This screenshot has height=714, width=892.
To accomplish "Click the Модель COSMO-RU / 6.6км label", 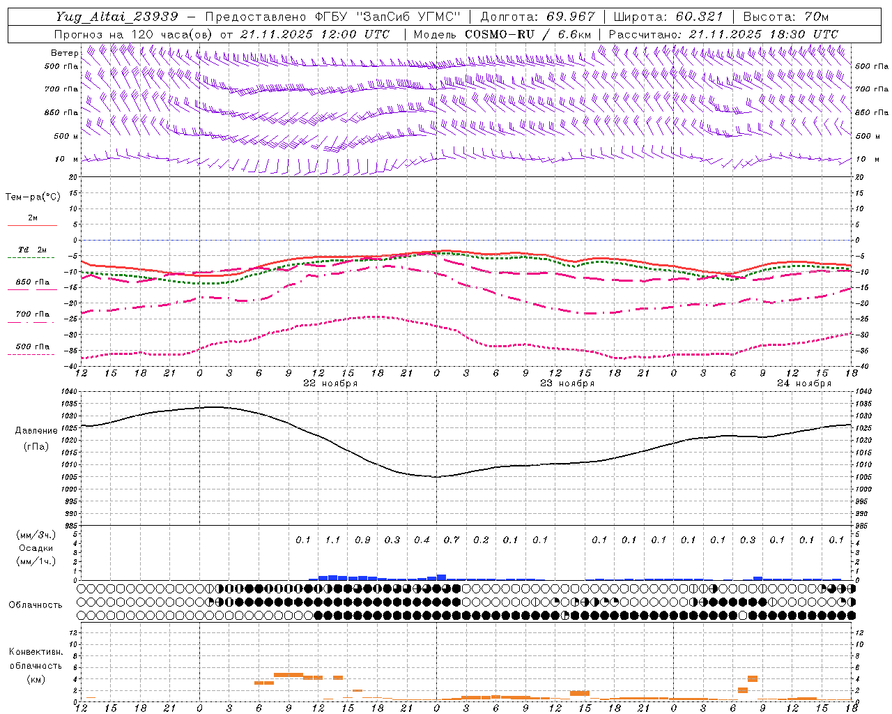I will point(502,34).
